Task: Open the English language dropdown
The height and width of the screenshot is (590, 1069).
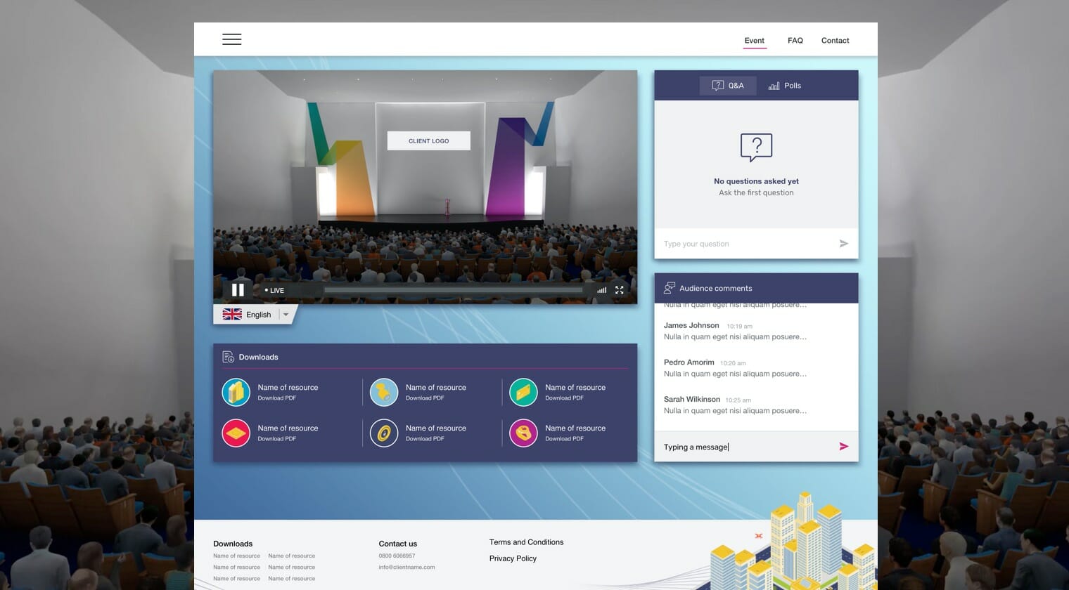Action: [x=286, y=315]
